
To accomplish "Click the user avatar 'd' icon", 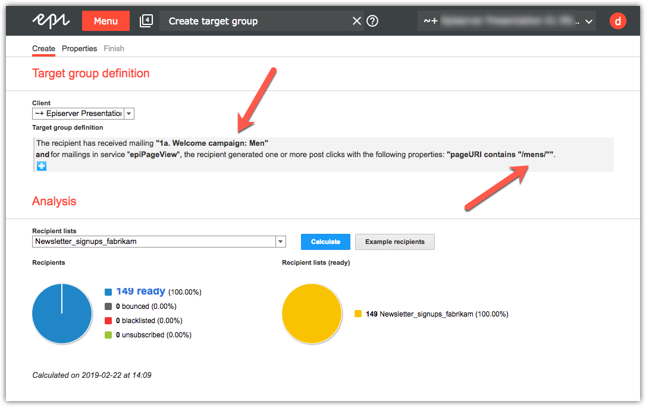I will click(618, 21).
